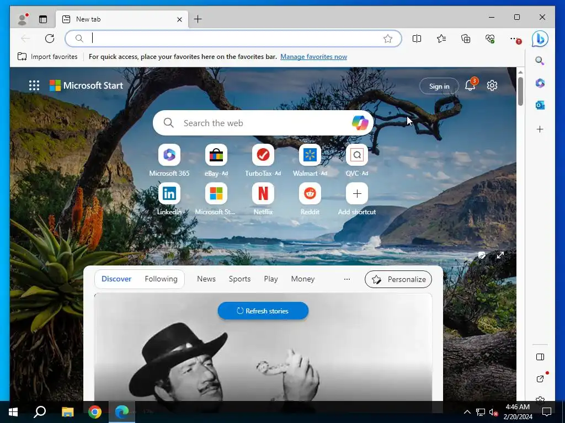Open link in external window sidebar icon
The height and width of the screenshot is (423, 565).
click(x=540, y=379)
